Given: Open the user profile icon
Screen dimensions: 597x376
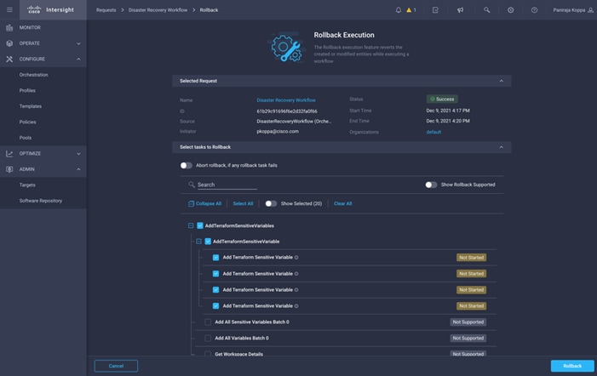Looking at the screenshot, I should pyautogui.click(x=590, y=10).
